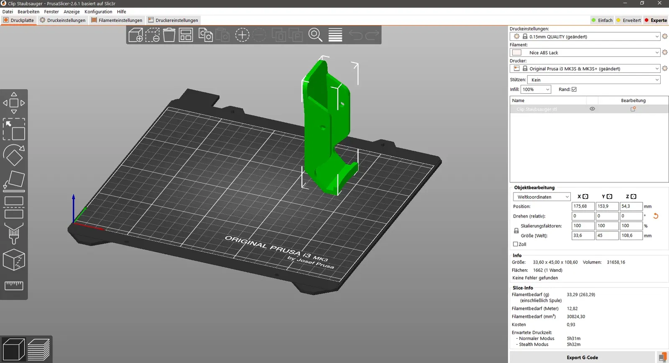This screenshot has height=363, width=669.
Task: Click the Arrange objects icon
Action: click(x=186, y=35)
